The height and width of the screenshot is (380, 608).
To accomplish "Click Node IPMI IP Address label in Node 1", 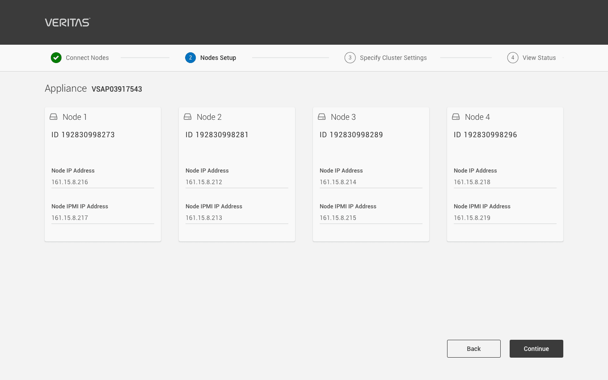I will 80,206.
